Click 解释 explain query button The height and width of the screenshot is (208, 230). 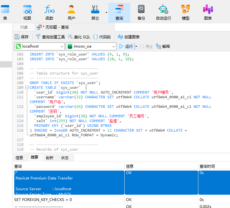pyautogui.click(x=163, y=46)
